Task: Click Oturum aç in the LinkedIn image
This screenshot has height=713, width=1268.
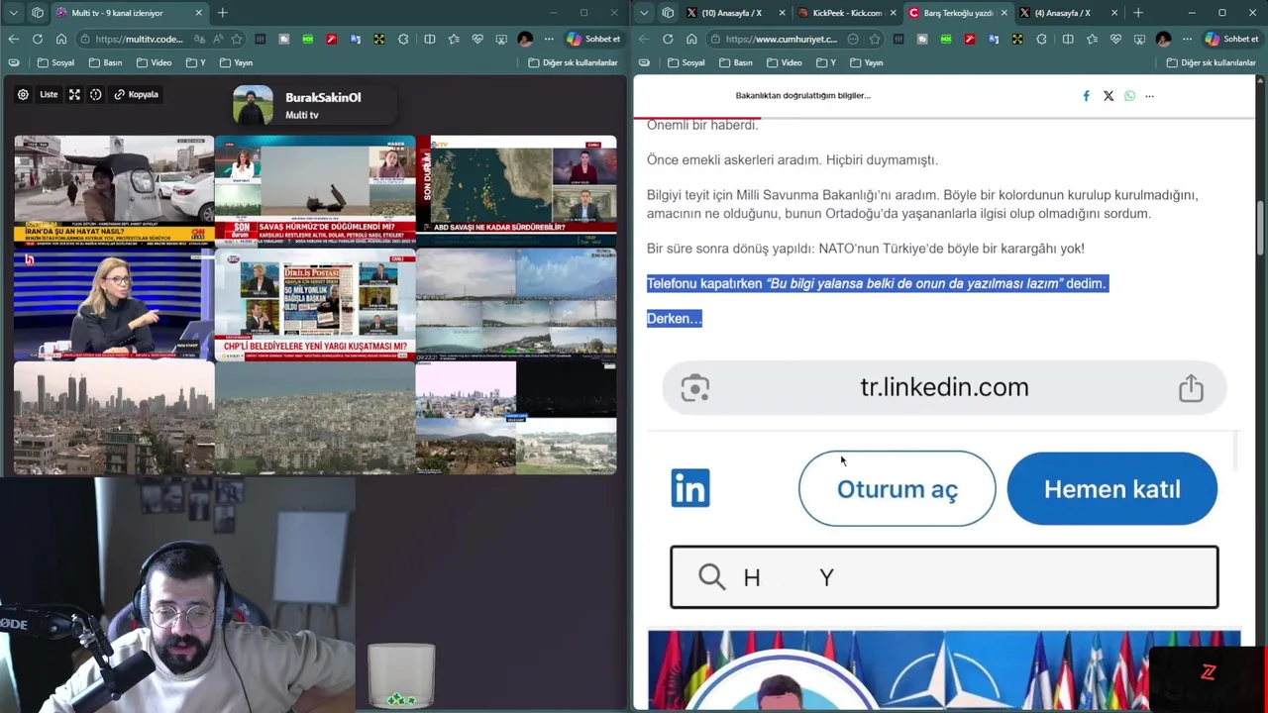Action: [x=897, y=488]
